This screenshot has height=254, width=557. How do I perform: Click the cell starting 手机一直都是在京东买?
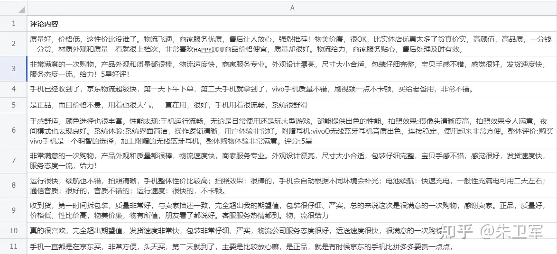pyautogui.click(x=292, y=246)
